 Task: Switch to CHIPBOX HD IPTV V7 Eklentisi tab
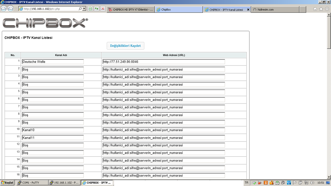(x=131, y=10)
